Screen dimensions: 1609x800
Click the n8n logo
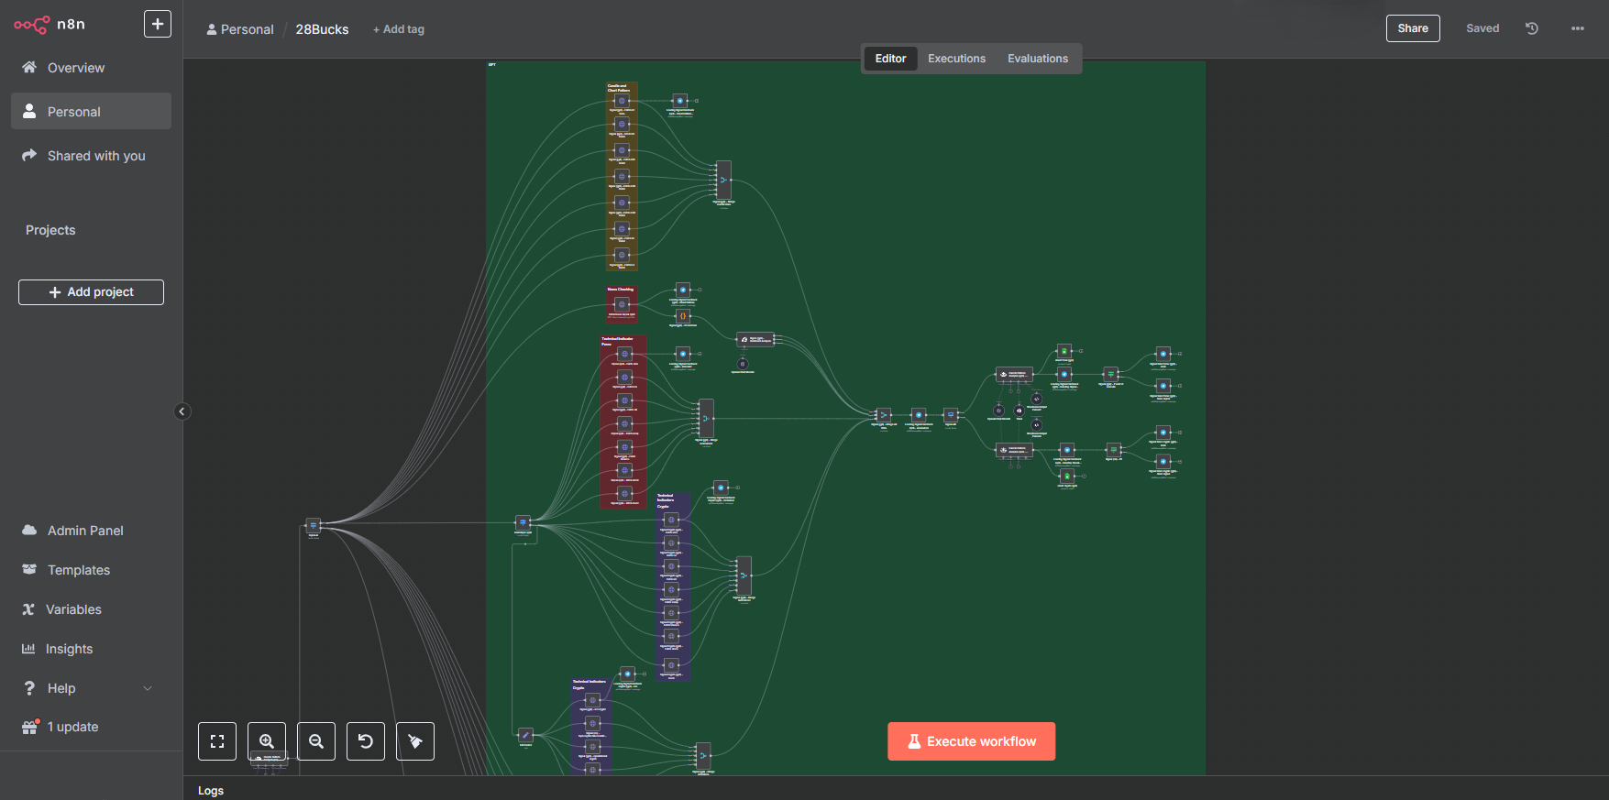(x=50, y=25)
